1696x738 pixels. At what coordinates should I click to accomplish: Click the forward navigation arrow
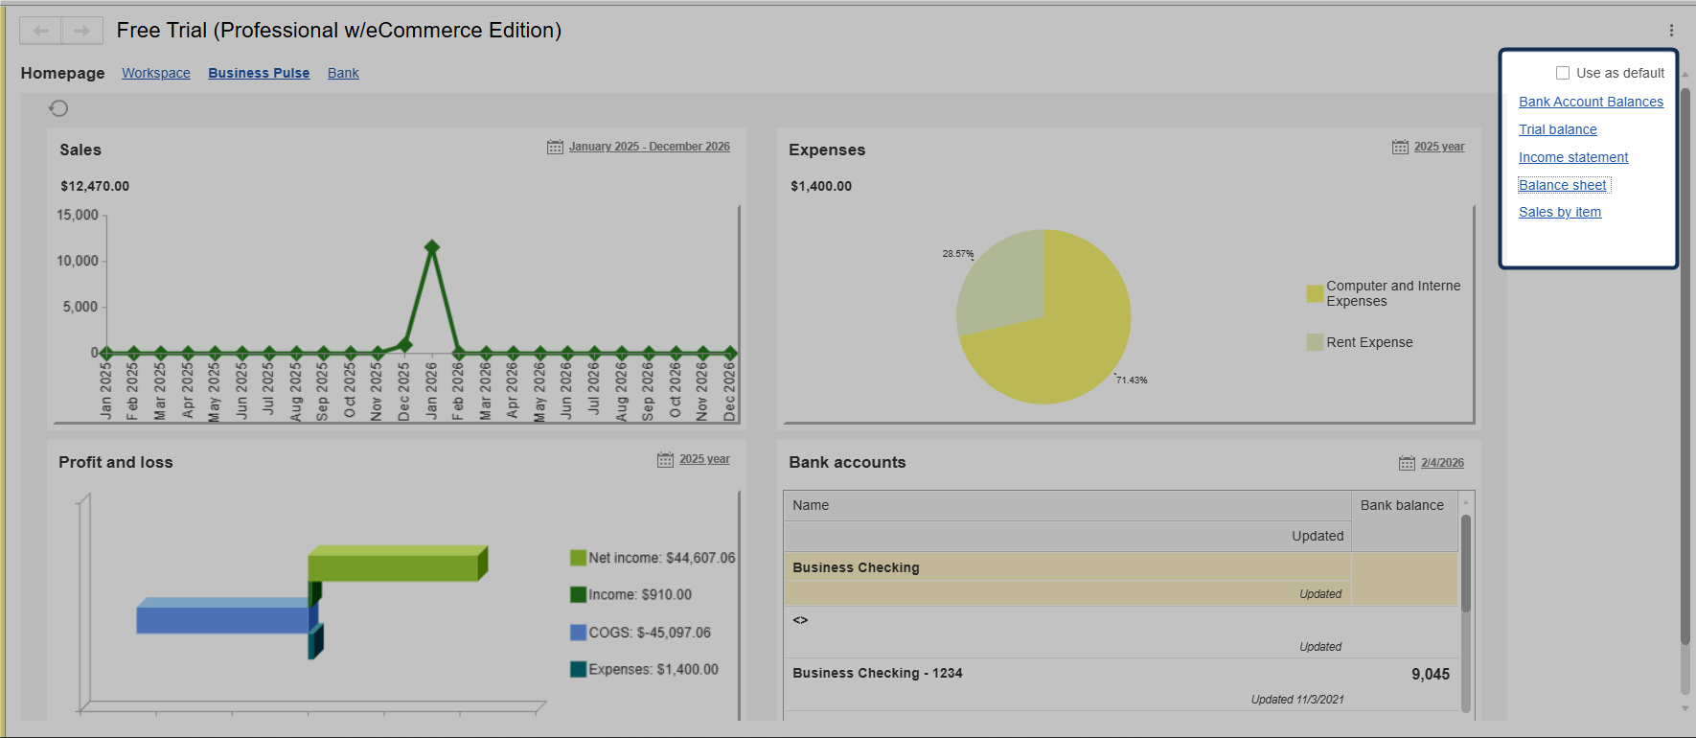pyautogui.click(x=82, y=31)
